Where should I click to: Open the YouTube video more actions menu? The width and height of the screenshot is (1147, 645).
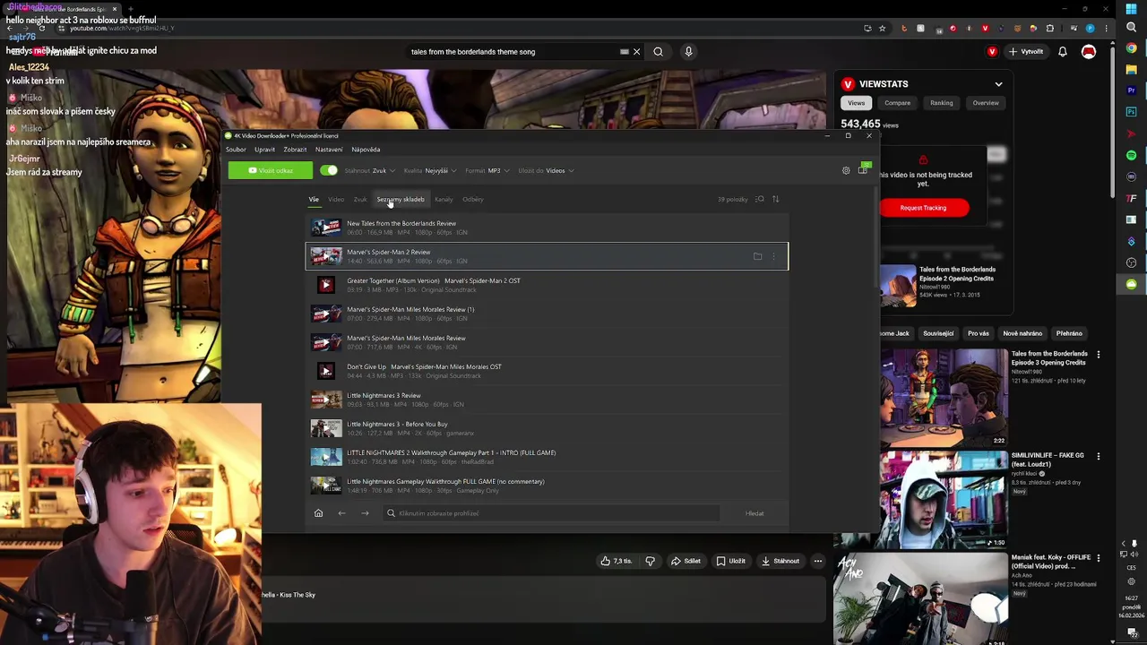point(818,561)
